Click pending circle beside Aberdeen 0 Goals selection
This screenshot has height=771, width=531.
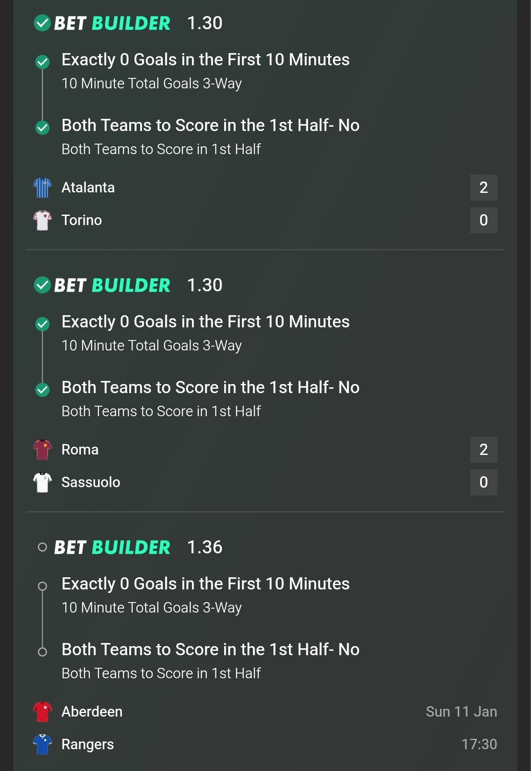tap(42, 586)
